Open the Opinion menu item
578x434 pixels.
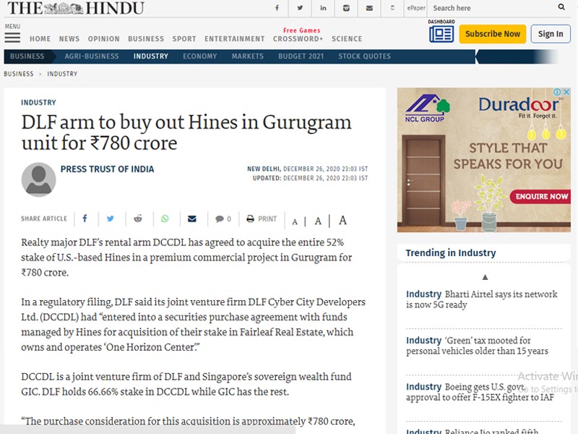103,39
